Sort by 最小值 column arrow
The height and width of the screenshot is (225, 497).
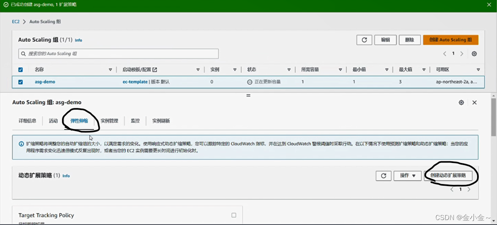(387, 70)
